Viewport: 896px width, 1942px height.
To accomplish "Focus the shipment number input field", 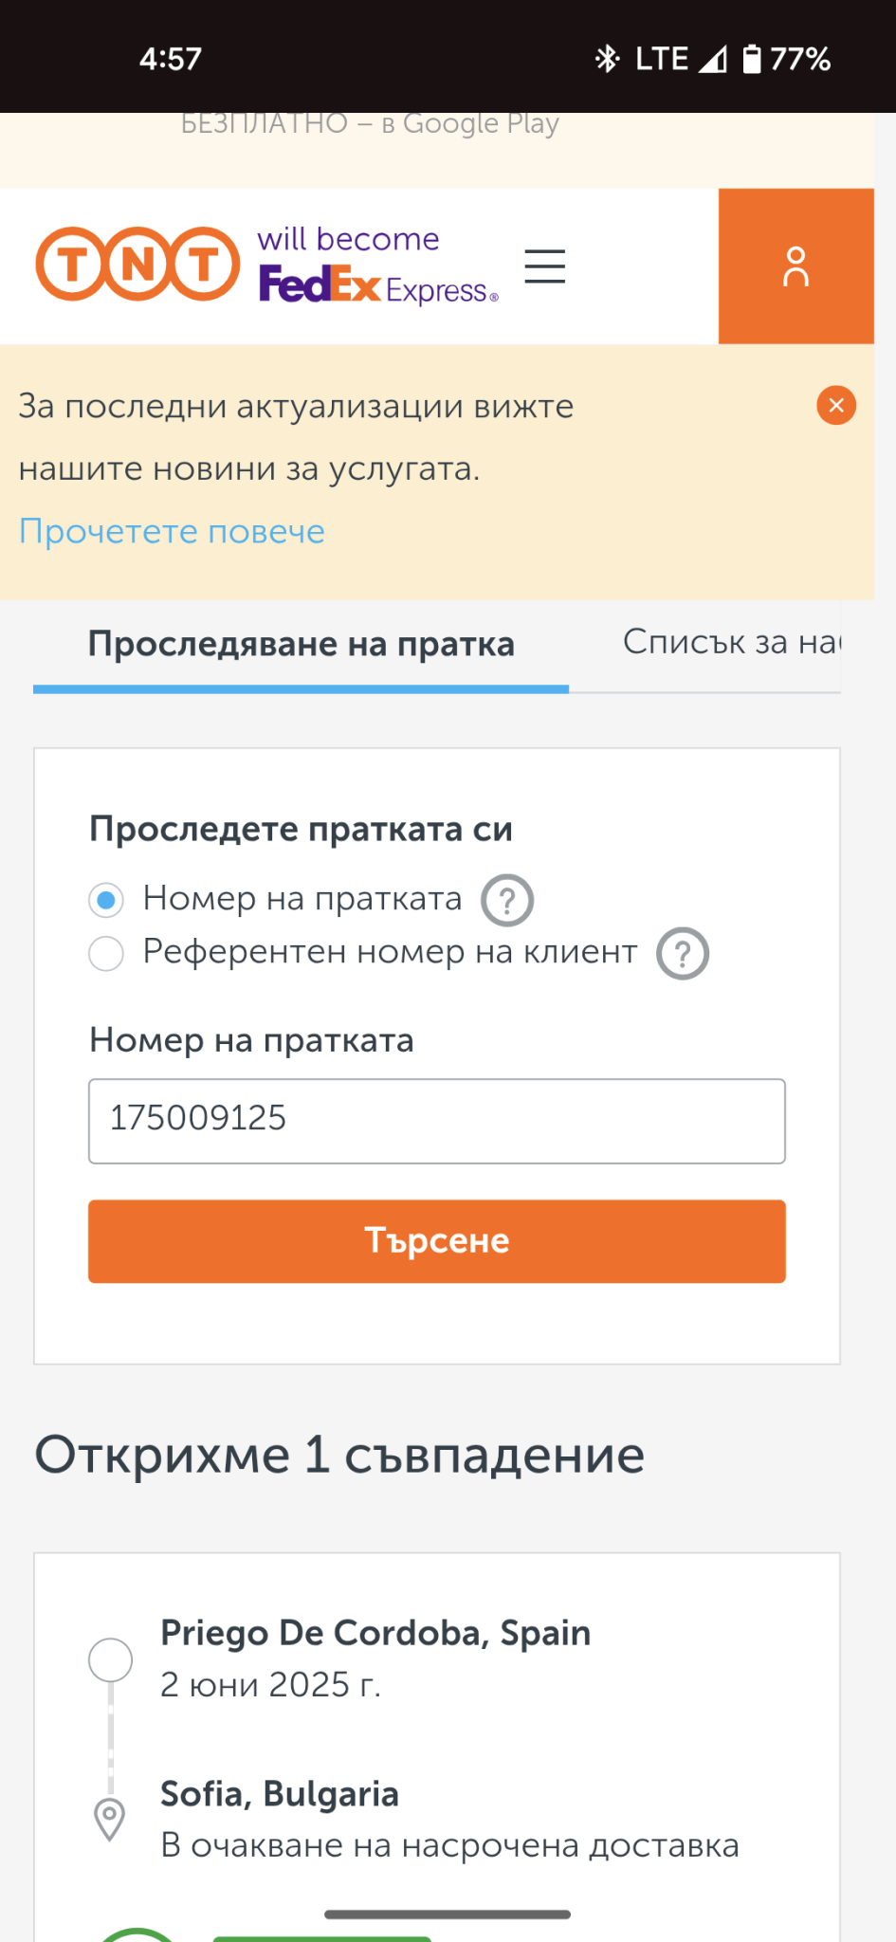I will coord(437,1121).
